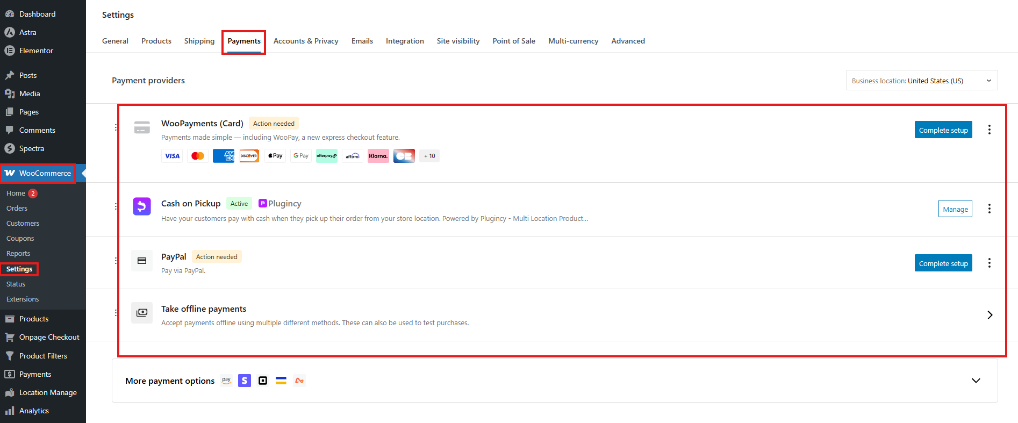Click the Stripe icon in More payment options
1018x423 pixels.
(245, 381)
